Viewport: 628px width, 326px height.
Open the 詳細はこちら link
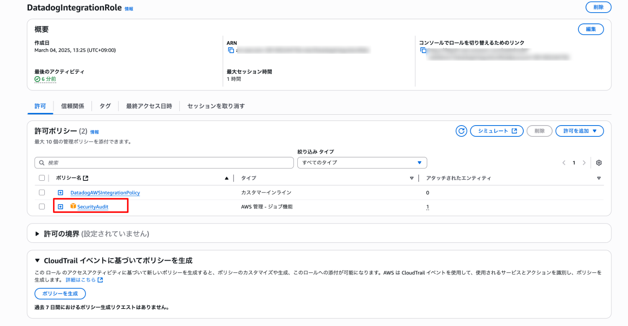click(84, 280)
